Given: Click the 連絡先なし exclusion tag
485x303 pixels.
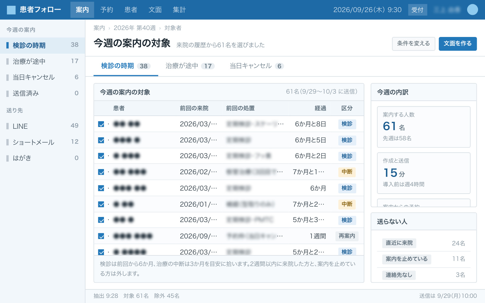Looking at the screenshot, I should (399, 275).
